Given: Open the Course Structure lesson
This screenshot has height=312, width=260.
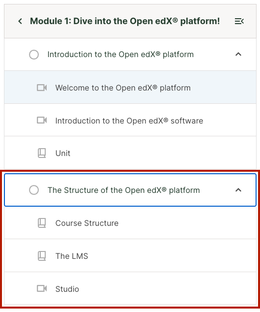Looking at the screenshot, I should (x=130, y=223).
